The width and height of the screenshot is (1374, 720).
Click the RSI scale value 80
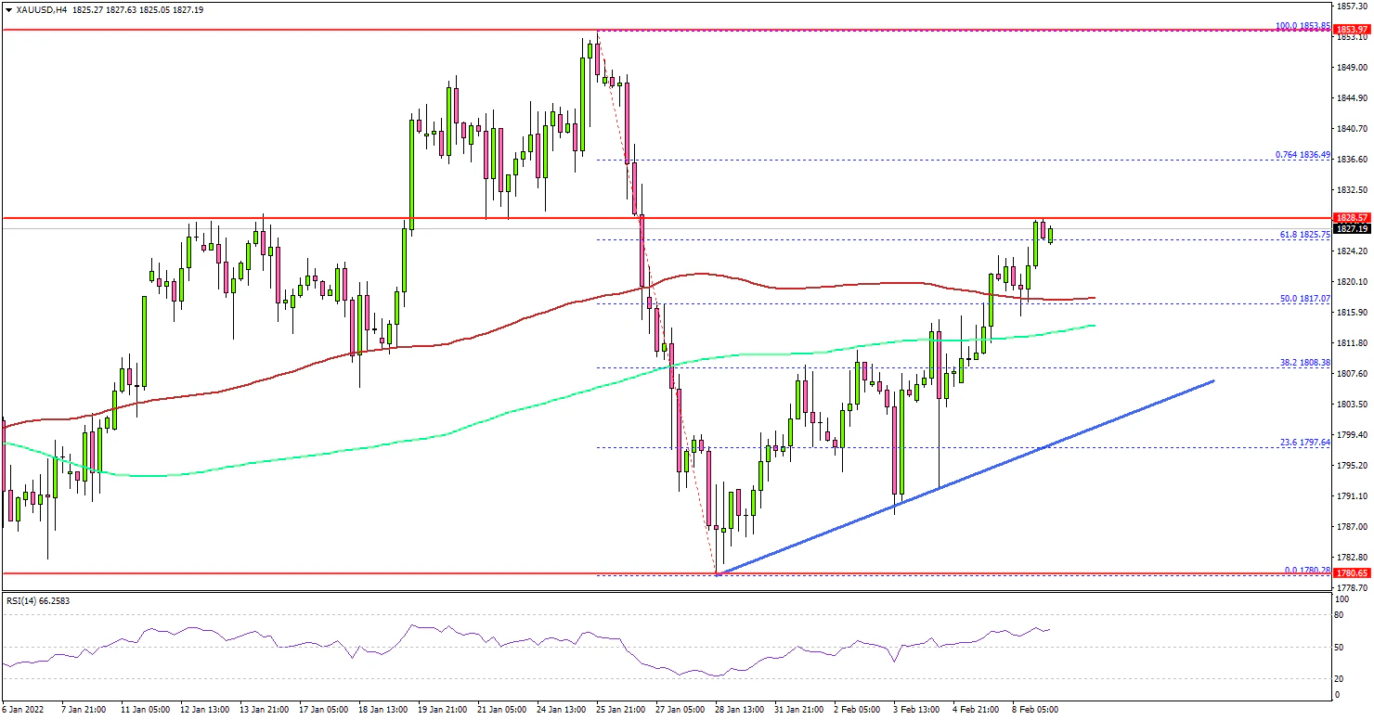coord(1340,614)
